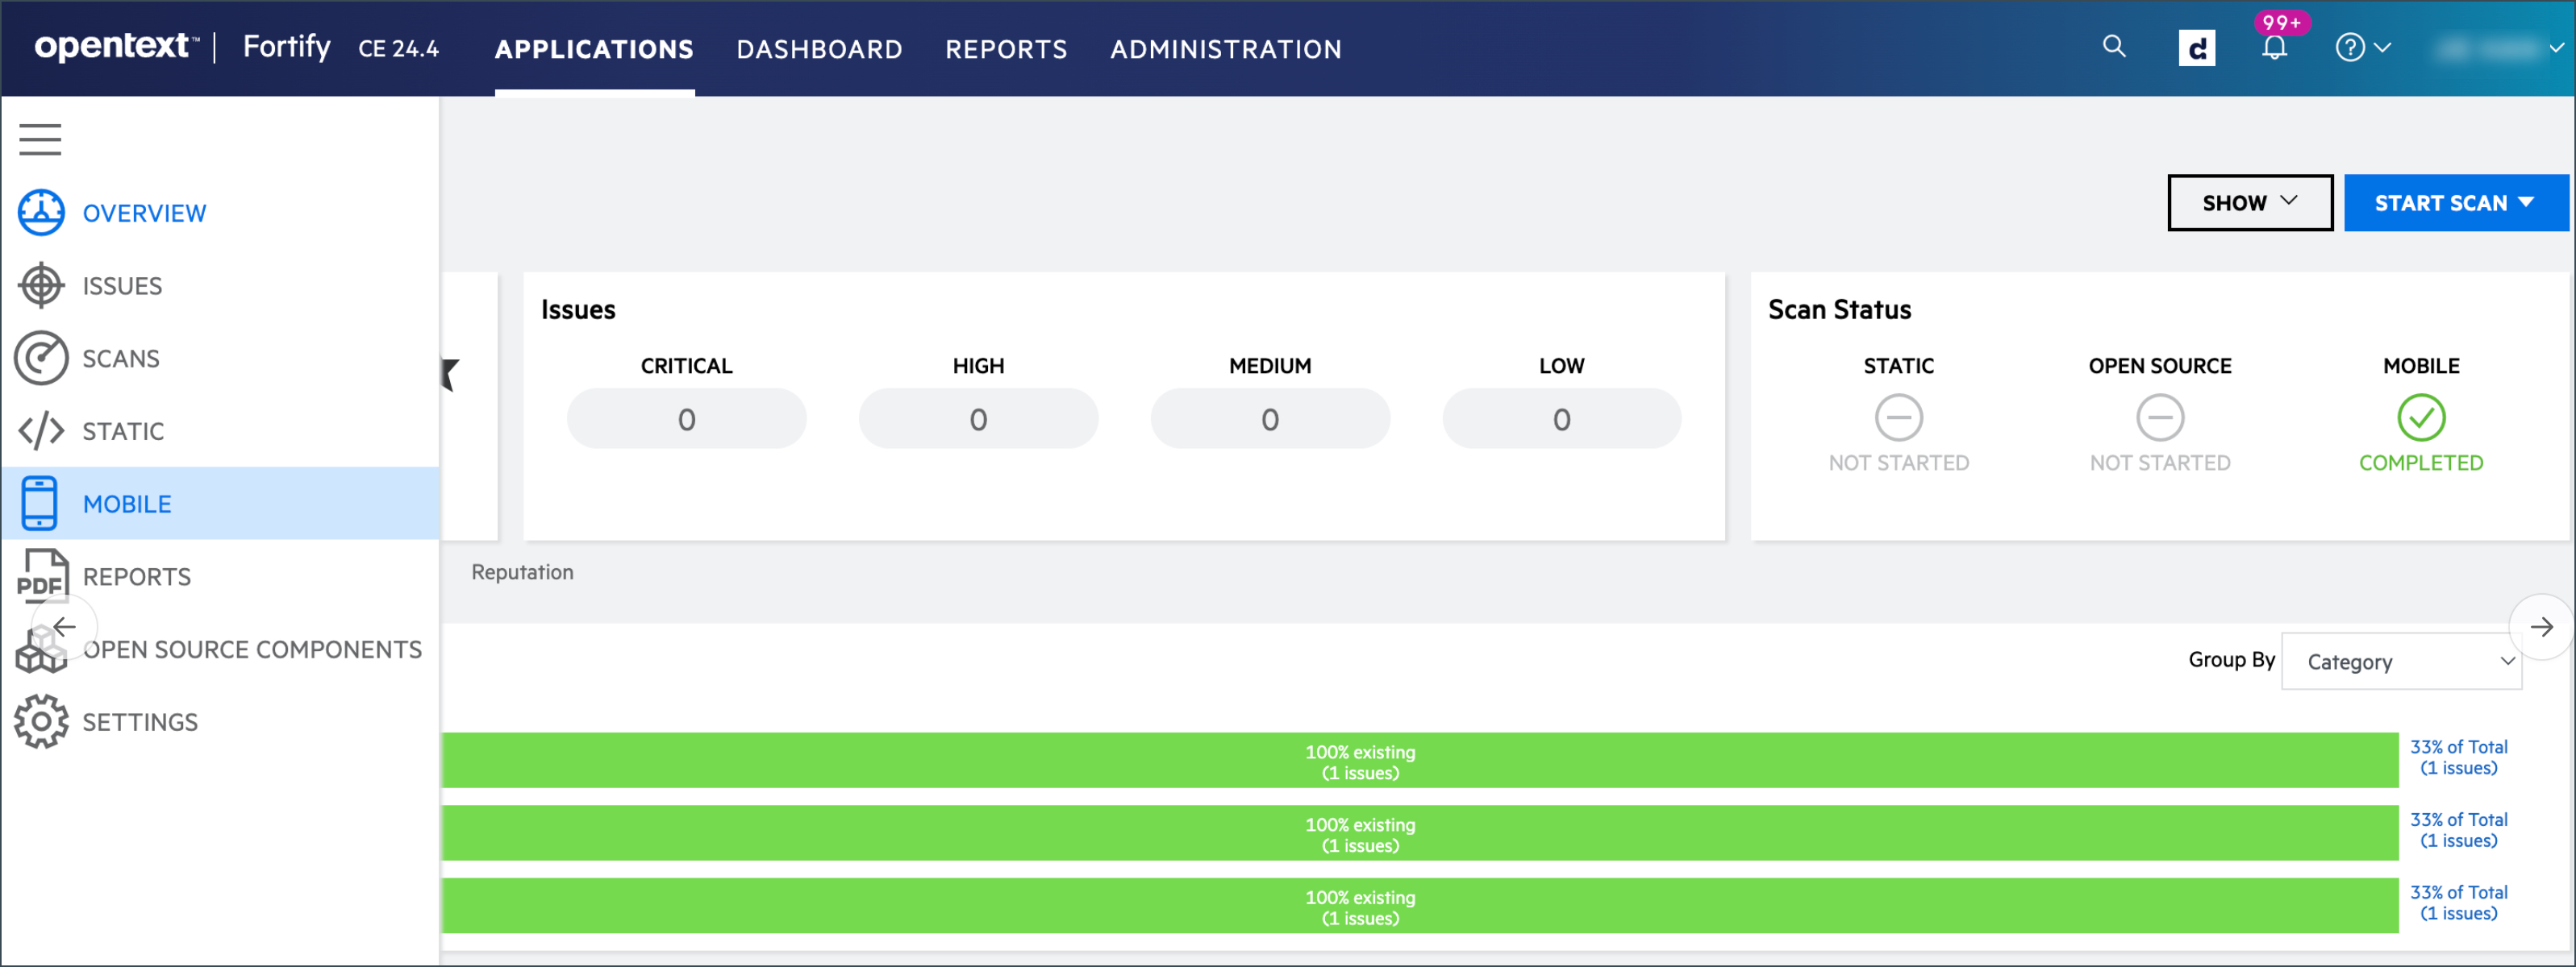Open the search magnifier icon
2576x967 pixels.
[2113, 47]
